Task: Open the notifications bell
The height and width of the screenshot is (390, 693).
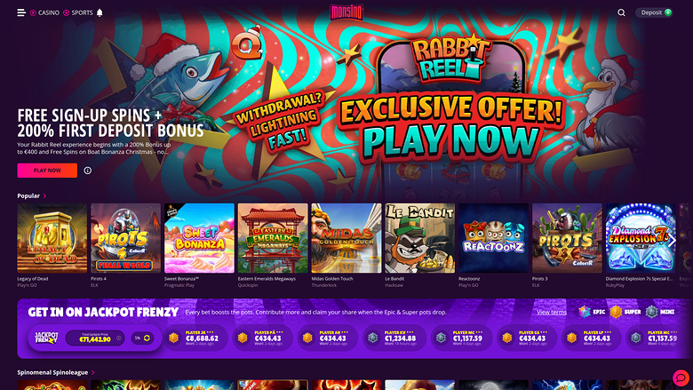Action: (x=100, y=12)
